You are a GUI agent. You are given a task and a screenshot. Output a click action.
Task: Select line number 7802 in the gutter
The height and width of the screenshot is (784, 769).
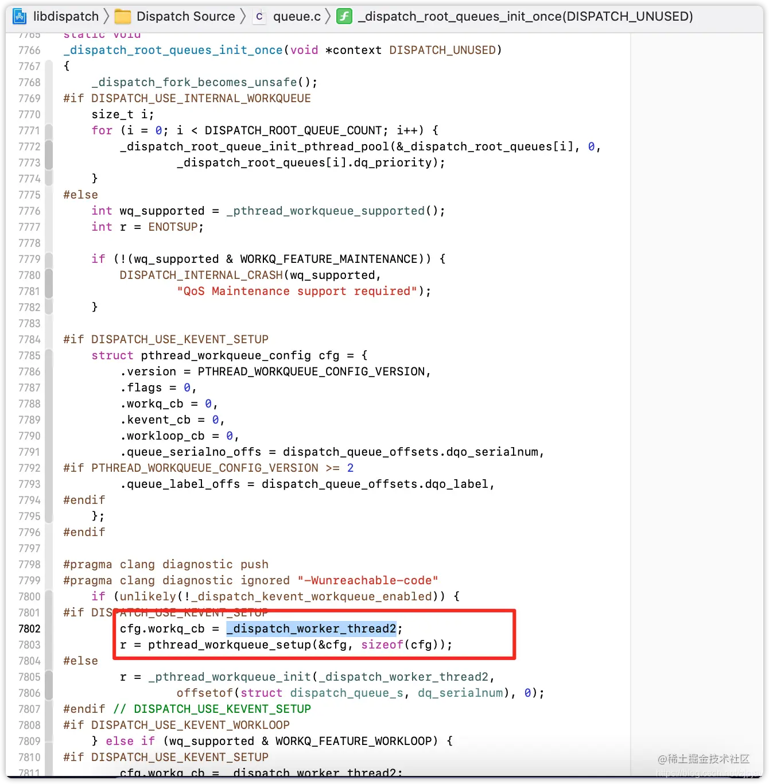click(30, 628)
